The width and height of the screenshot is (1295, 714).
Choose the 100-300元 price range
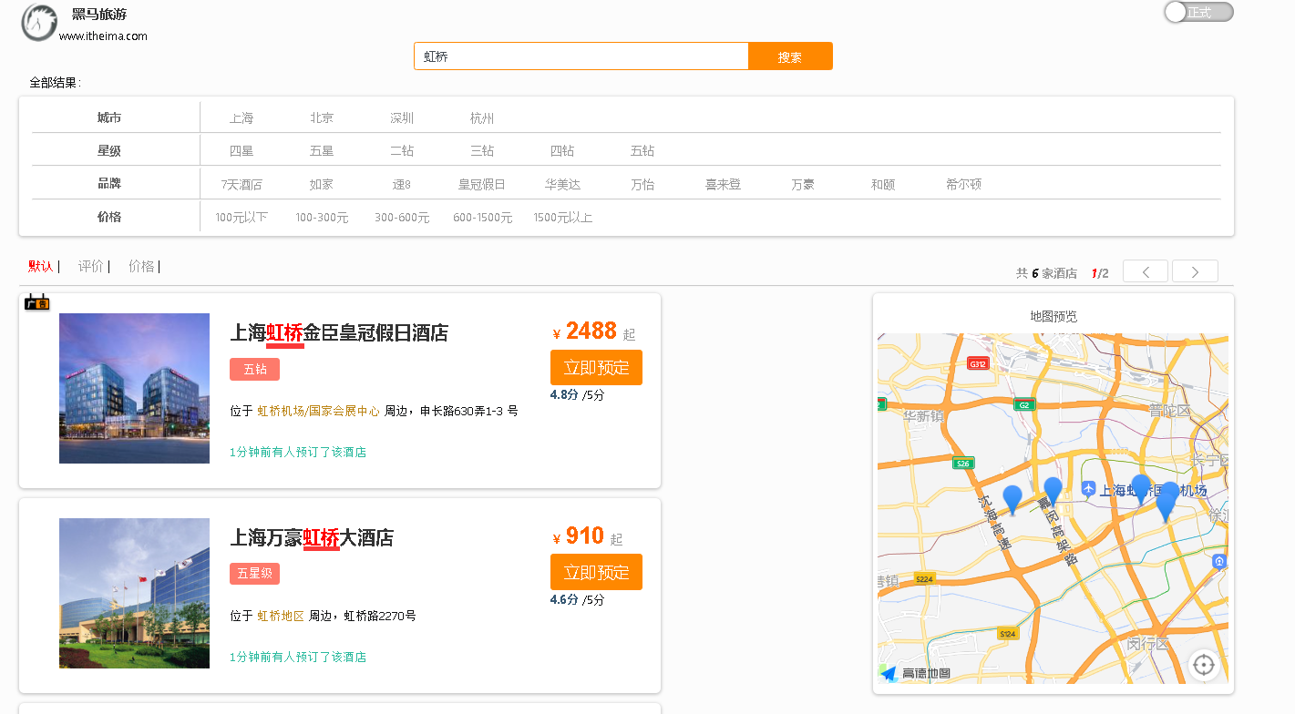click(x=322, y=218)
